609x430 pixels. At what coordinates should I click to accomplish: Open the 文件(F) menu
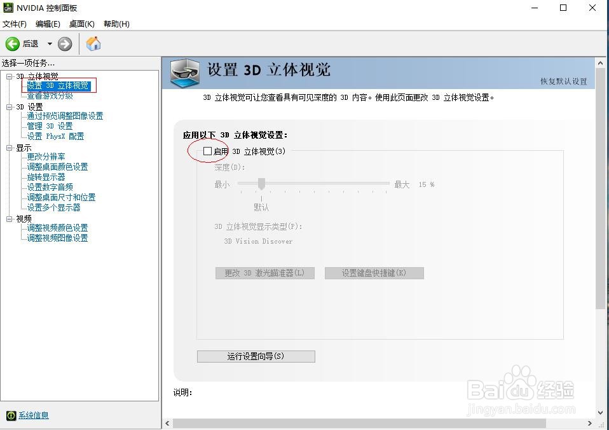pos(15,24)
